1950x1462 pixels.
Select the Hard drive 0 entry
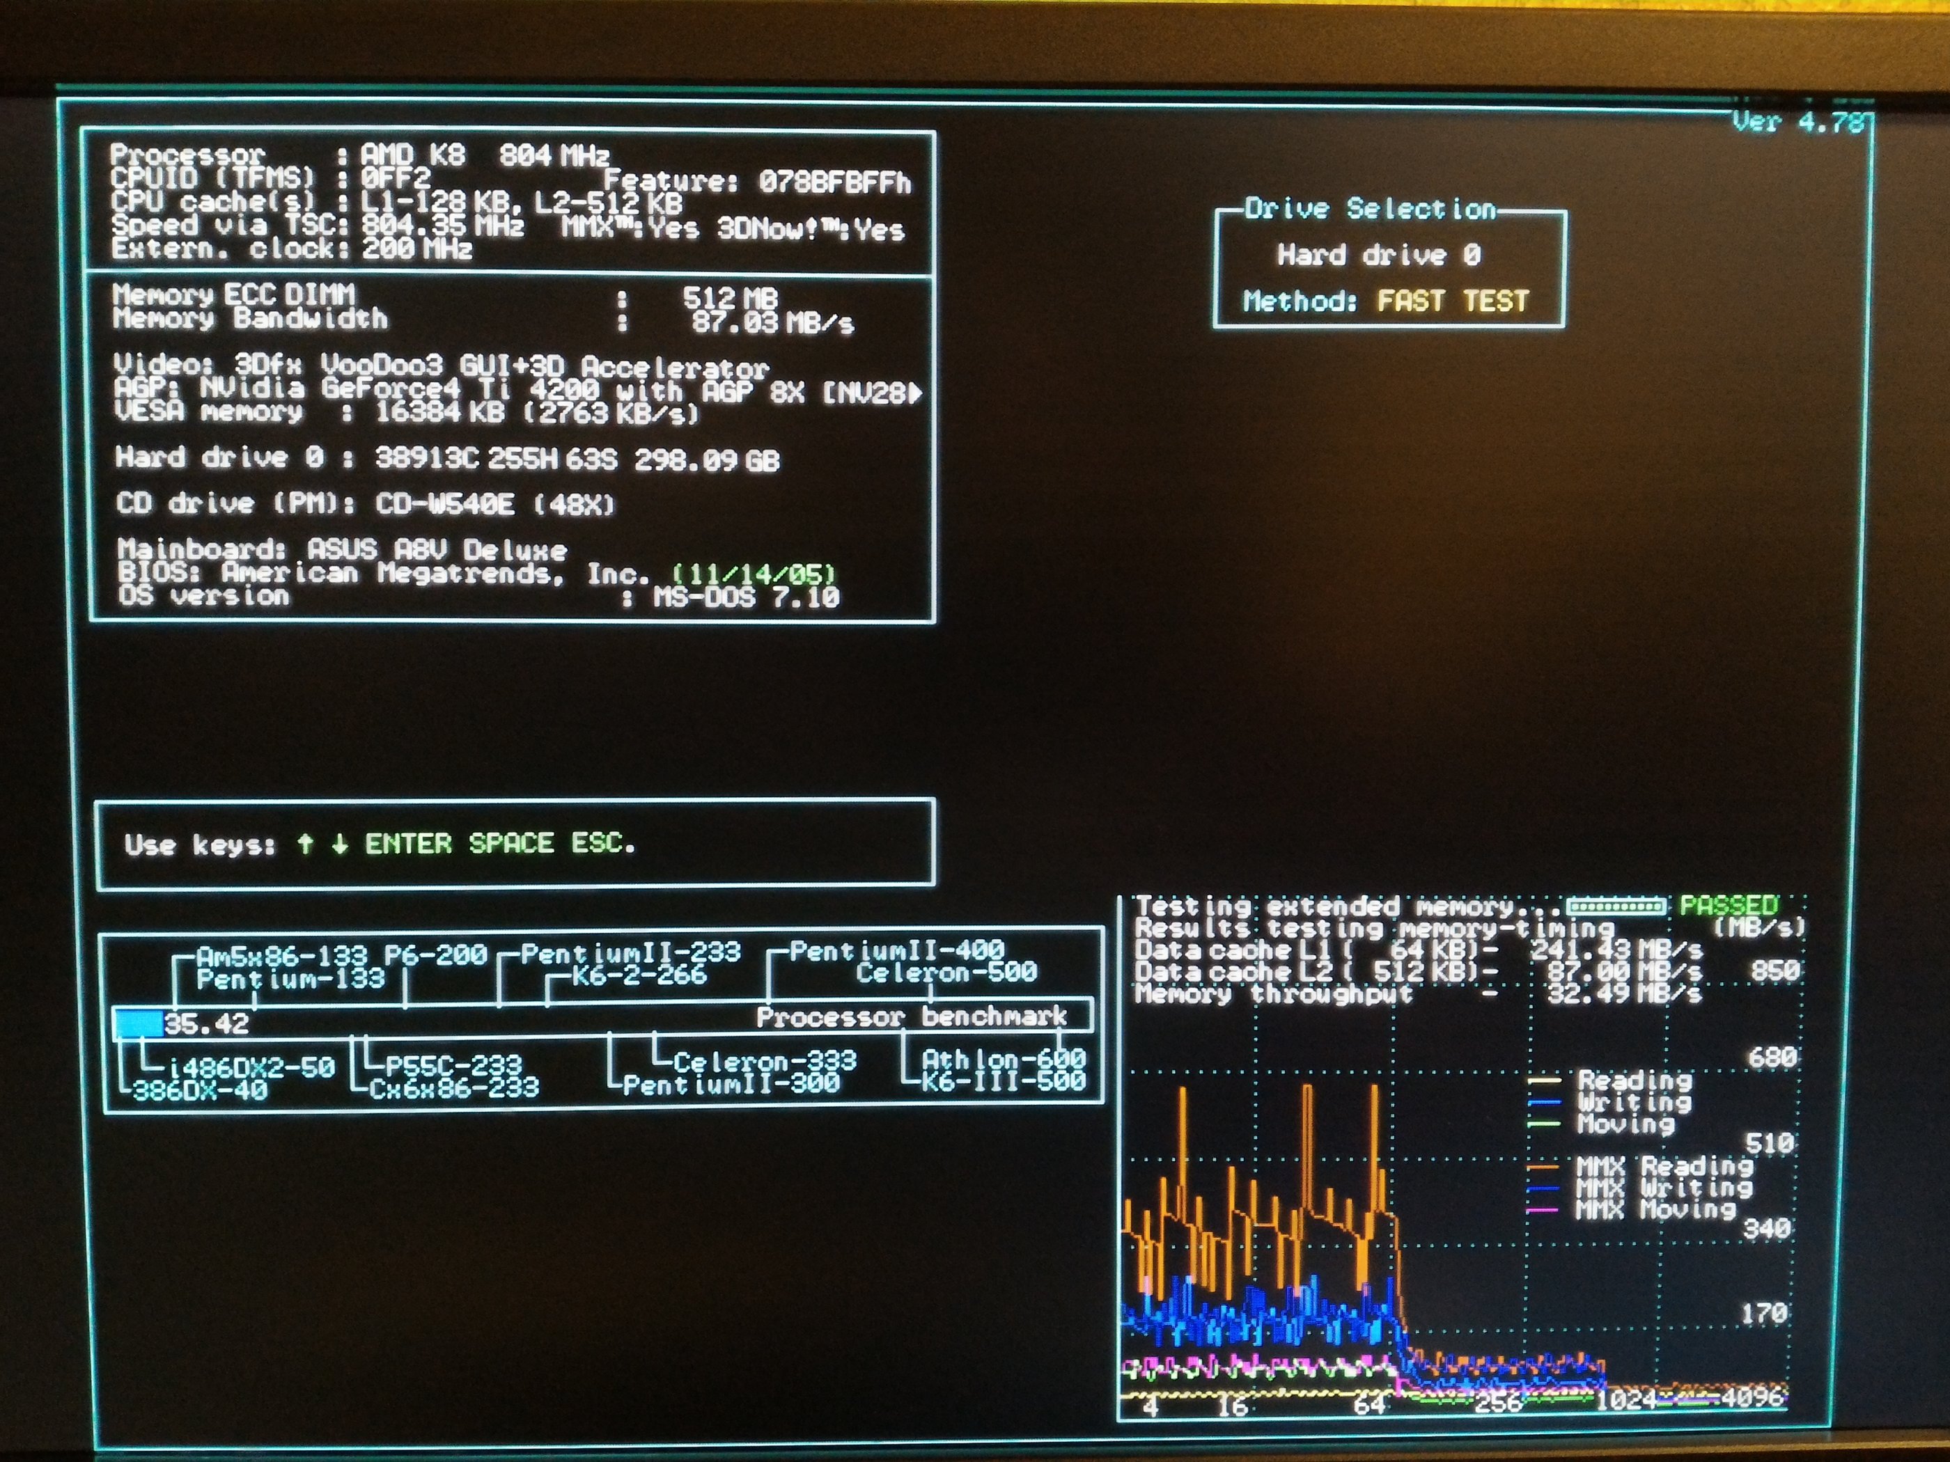point(1379,256)
